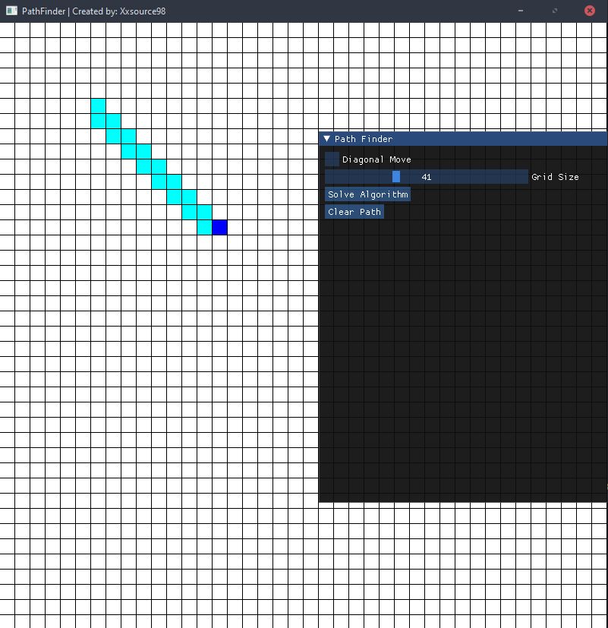Close the PathFinder window

(590, 11)
